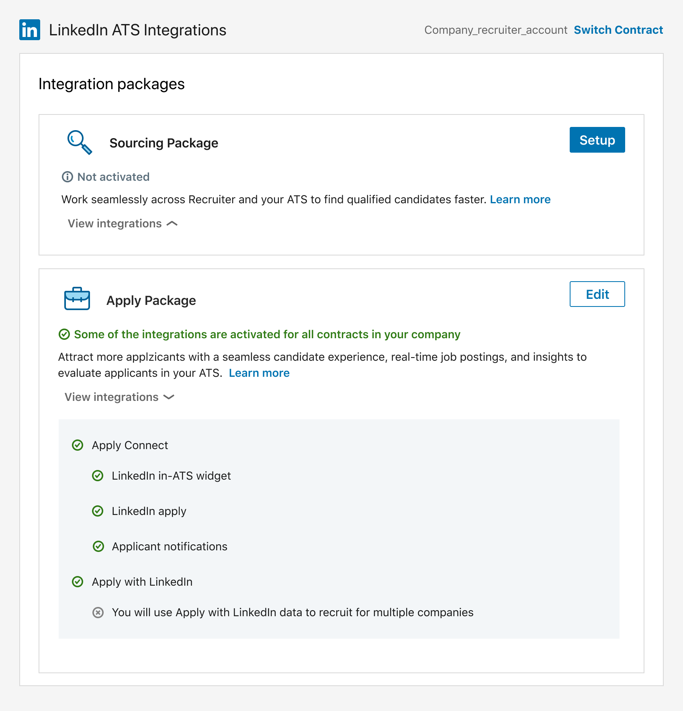
Task: Click the Apply Package title
Action: 151,300
